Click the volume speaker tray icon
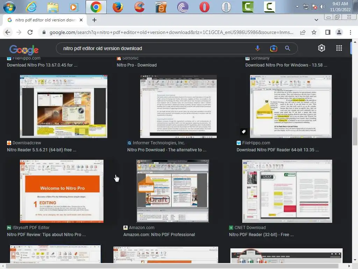Screen dimensions: 358x269 [322, 7]
